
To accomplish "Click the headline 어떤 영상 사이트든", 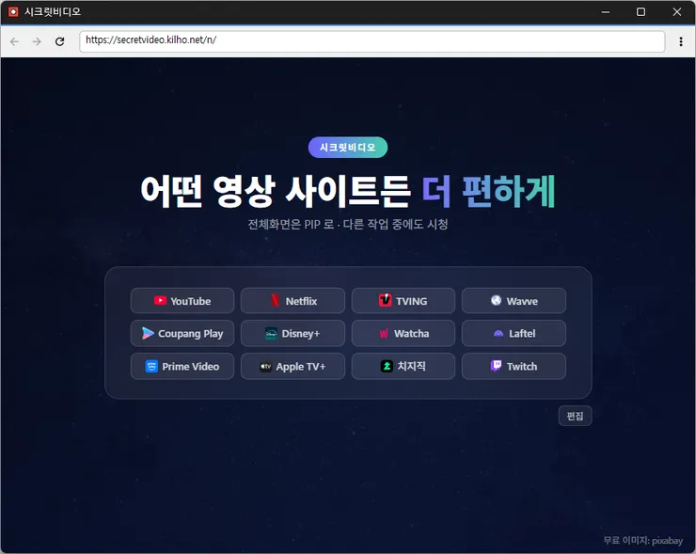I will 276,191.
